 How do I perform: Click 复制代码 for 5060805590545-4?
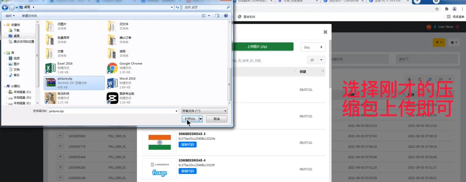coord(188,171)
